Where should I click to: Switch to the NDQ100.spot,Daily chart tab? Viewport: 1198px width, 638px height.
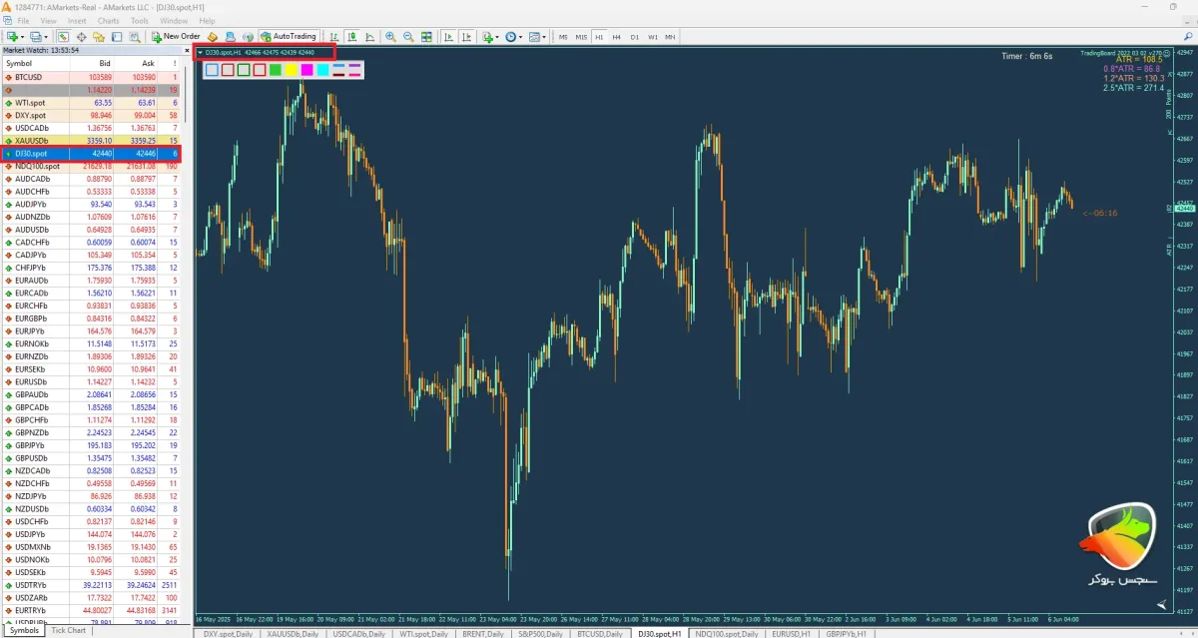727,633
